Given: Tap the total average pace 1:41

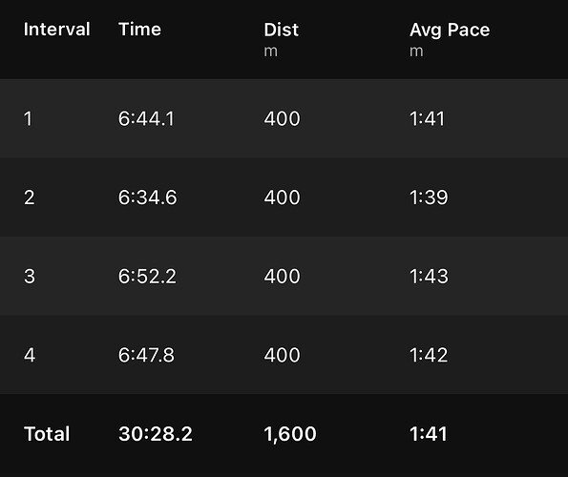Looking at the screenshot, I should [x=429, y=434].
